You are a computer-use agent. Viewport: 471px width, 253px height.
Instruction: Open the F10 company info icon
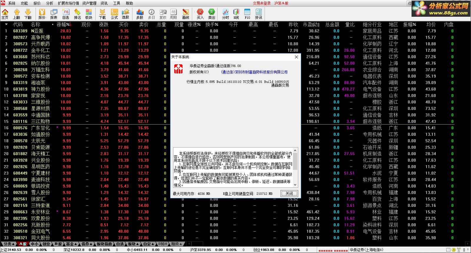pos(247,14)
